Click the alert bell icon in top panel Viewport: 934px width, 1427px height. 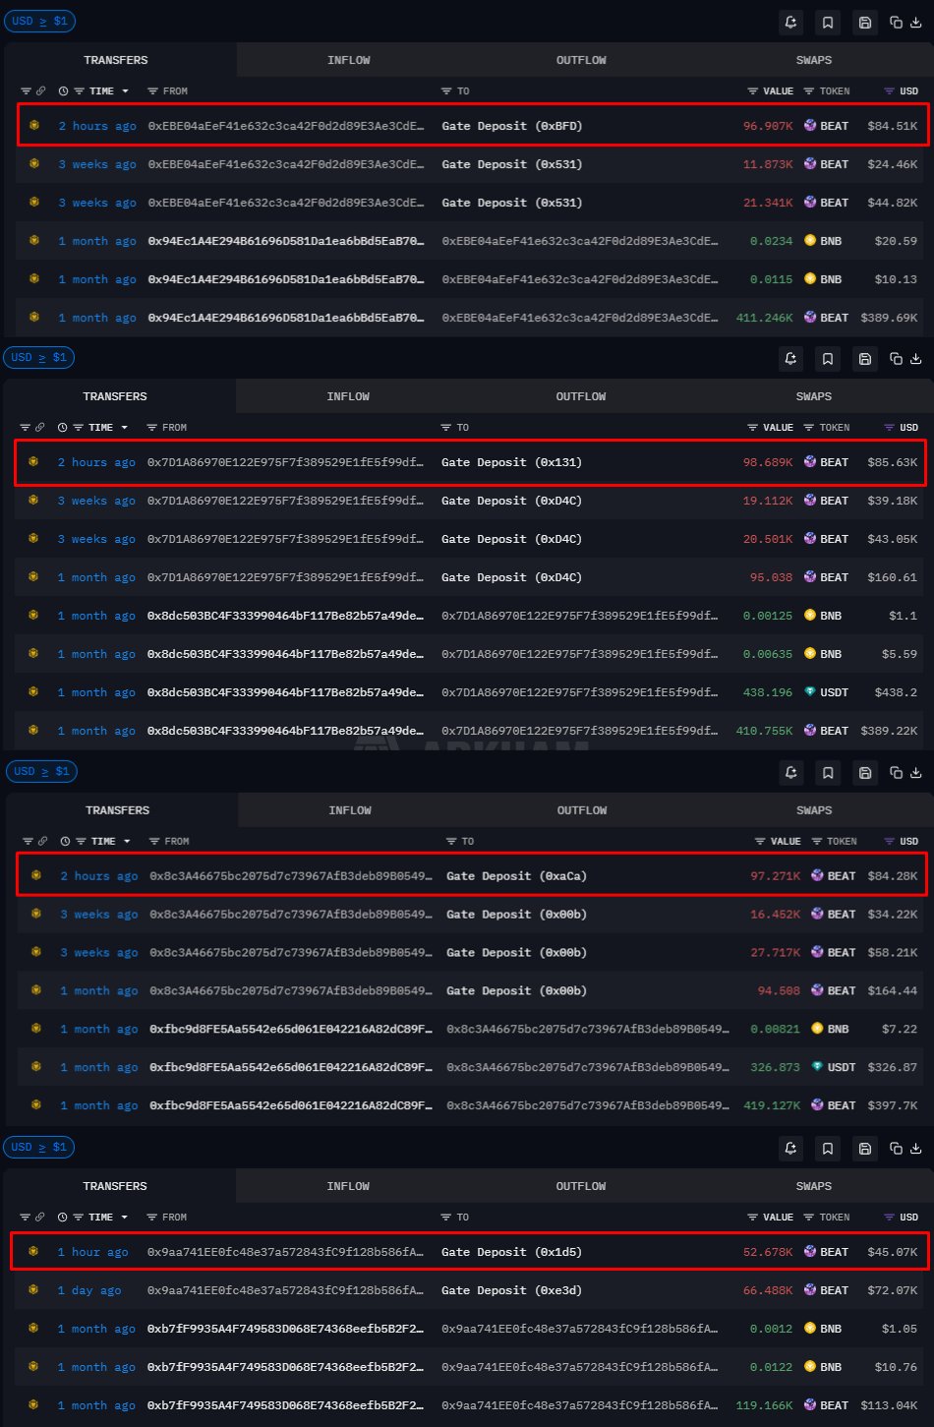[x=791, y=22]
